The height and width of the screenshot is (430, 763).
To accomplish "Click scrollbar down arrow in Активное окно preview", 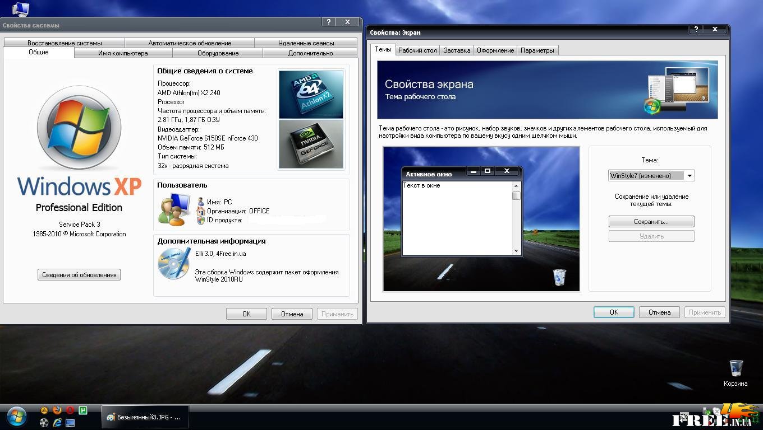I will [x=516, y=251].
